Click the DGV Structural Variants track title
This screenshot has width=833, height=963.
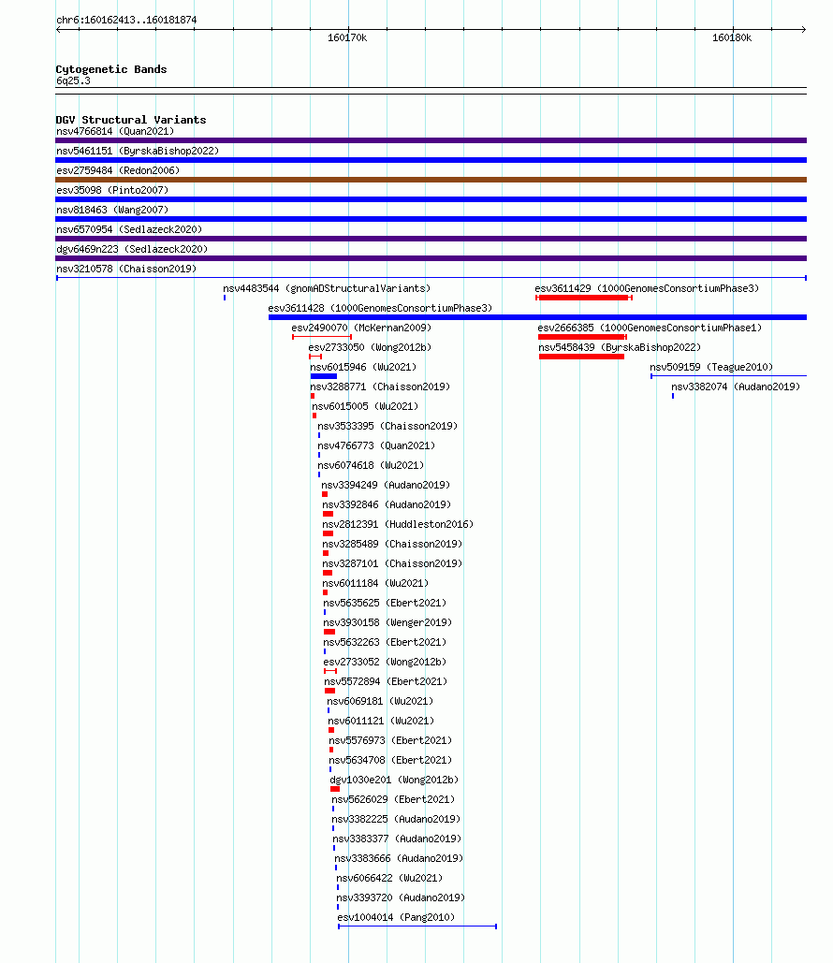pyautogui.click(x=131, y=120)
